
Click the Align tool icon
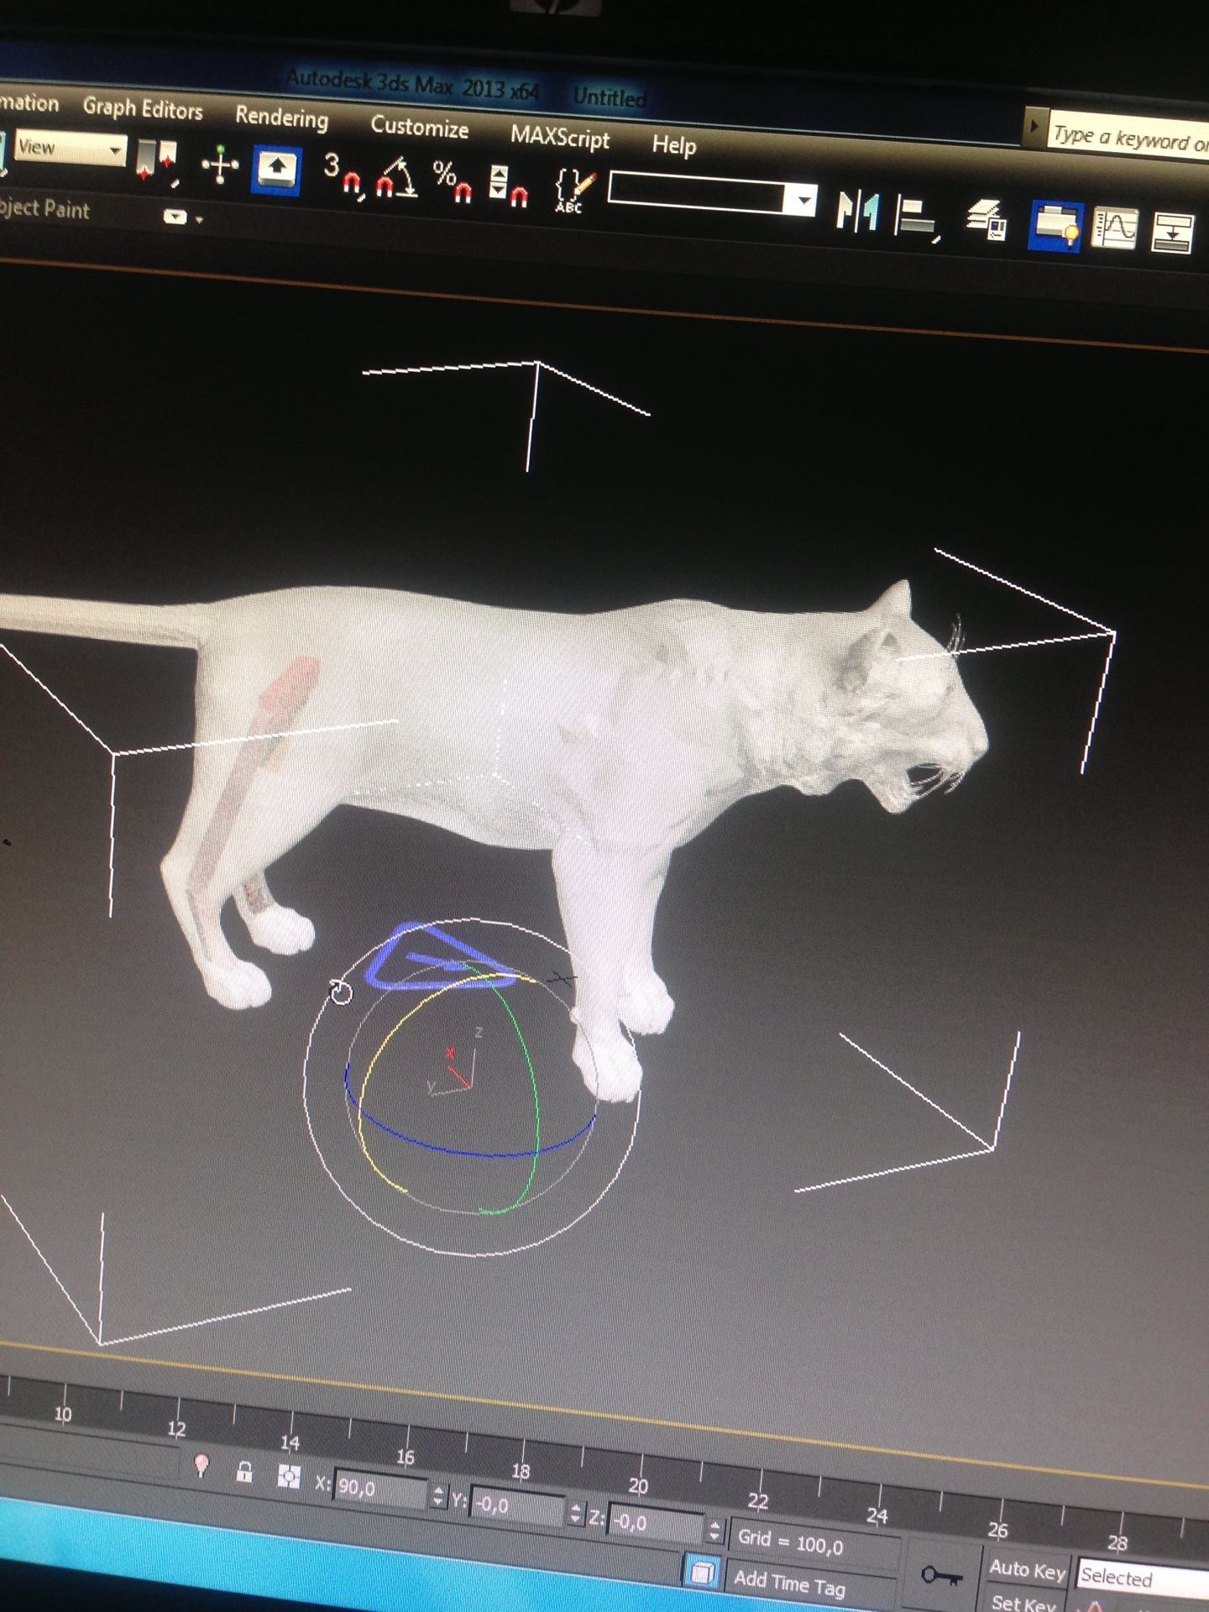tap(917, 217)
